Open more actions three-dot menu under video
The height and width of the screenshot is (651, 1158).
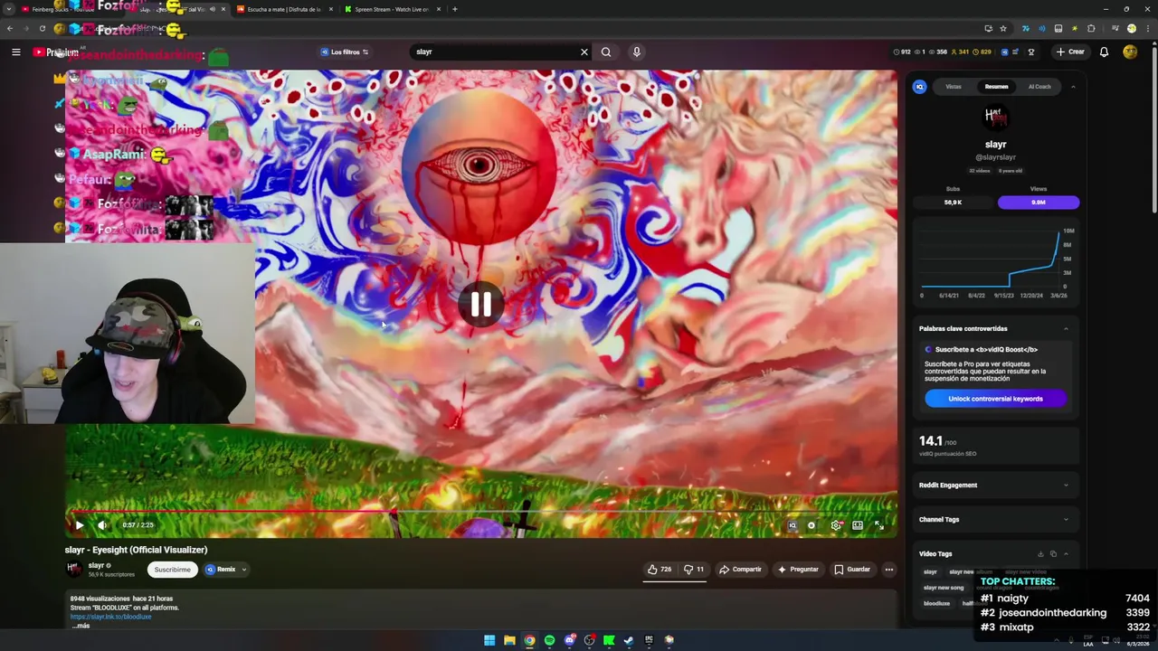(889, 570)
